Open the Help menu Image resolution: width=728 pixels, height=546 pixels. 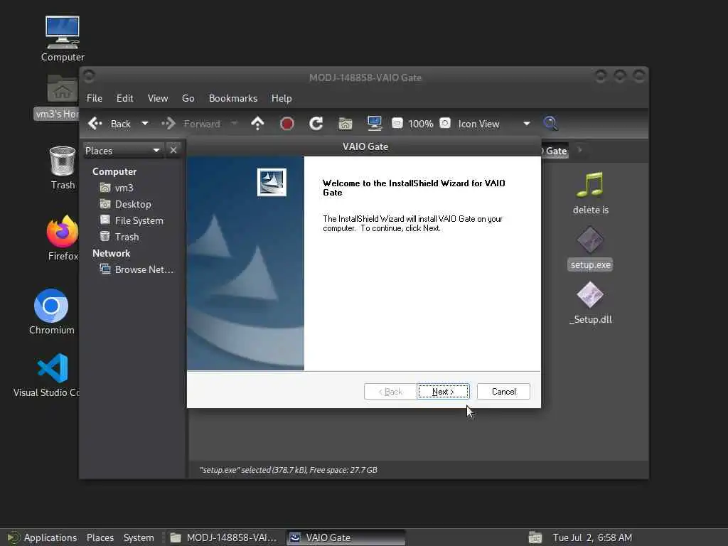click(x=282, y=98)
